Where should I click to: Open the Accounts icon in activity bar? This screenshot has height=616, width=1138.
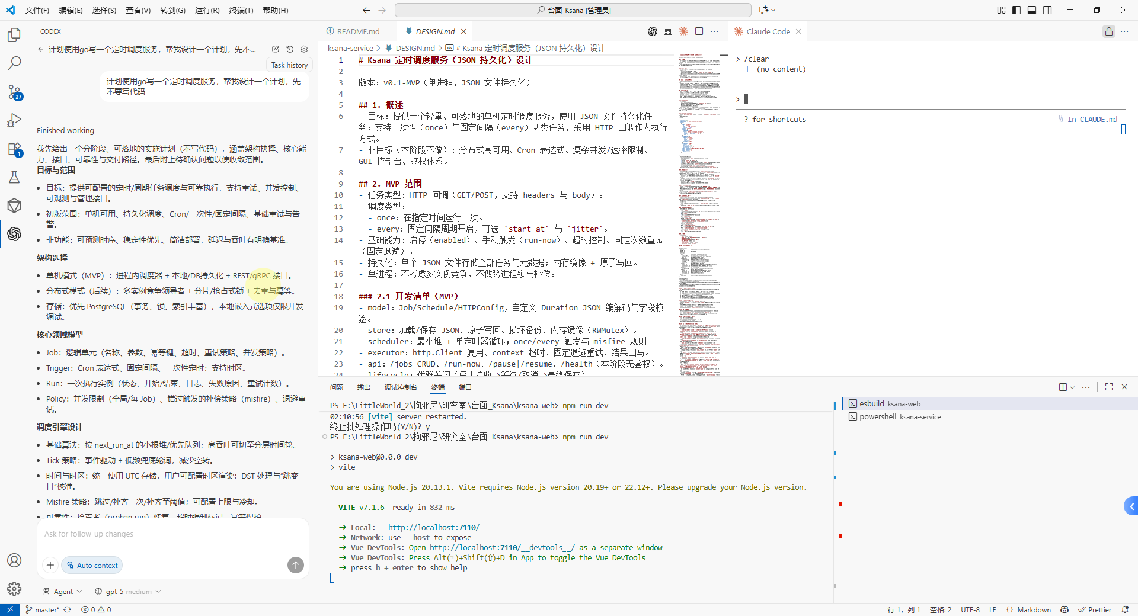coord(14,560)
